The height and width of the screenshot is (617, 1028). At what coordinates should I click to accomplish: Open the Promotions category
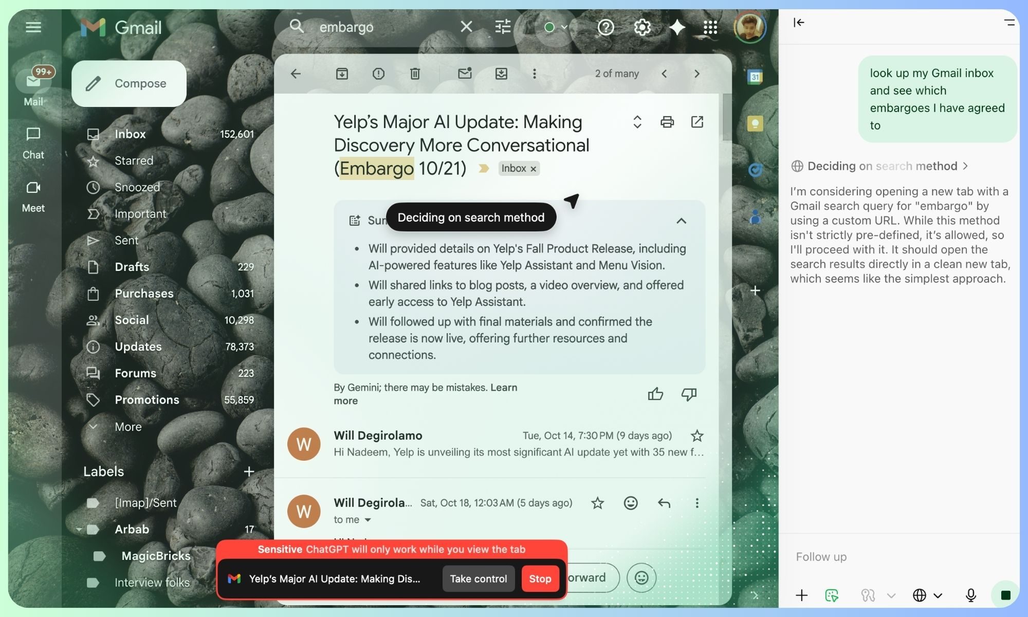click(x=170, y=400)
